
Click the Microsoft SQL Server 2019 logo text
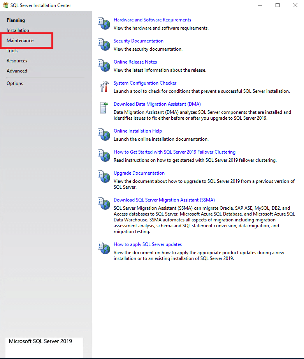(40, 341)
